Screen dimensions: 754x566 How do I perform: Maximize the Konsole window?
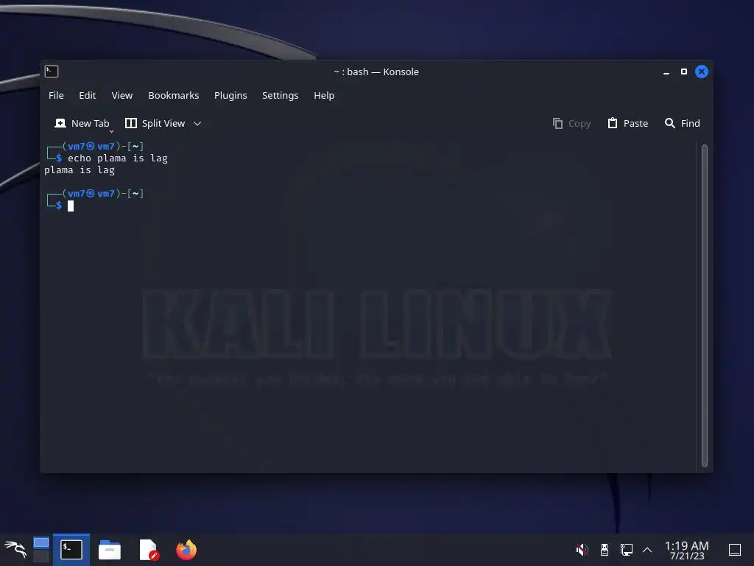tap(684, 71)
